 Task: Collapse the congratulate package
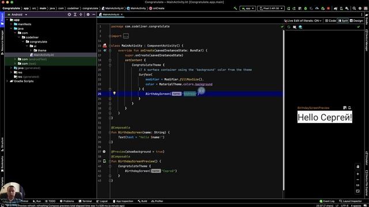coord(23,42)
